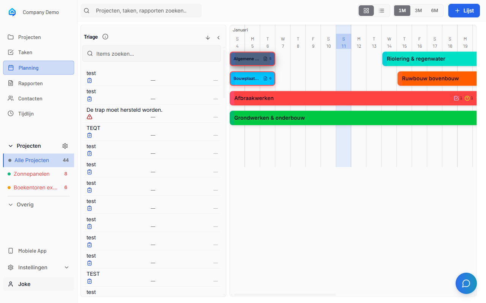Image resolution: width=486 pixels, height=303 pixels.
Task: Click the Triage info icon
Action: point(105,37)
